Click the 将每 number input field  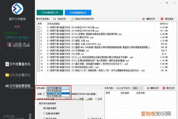[44, 94]
